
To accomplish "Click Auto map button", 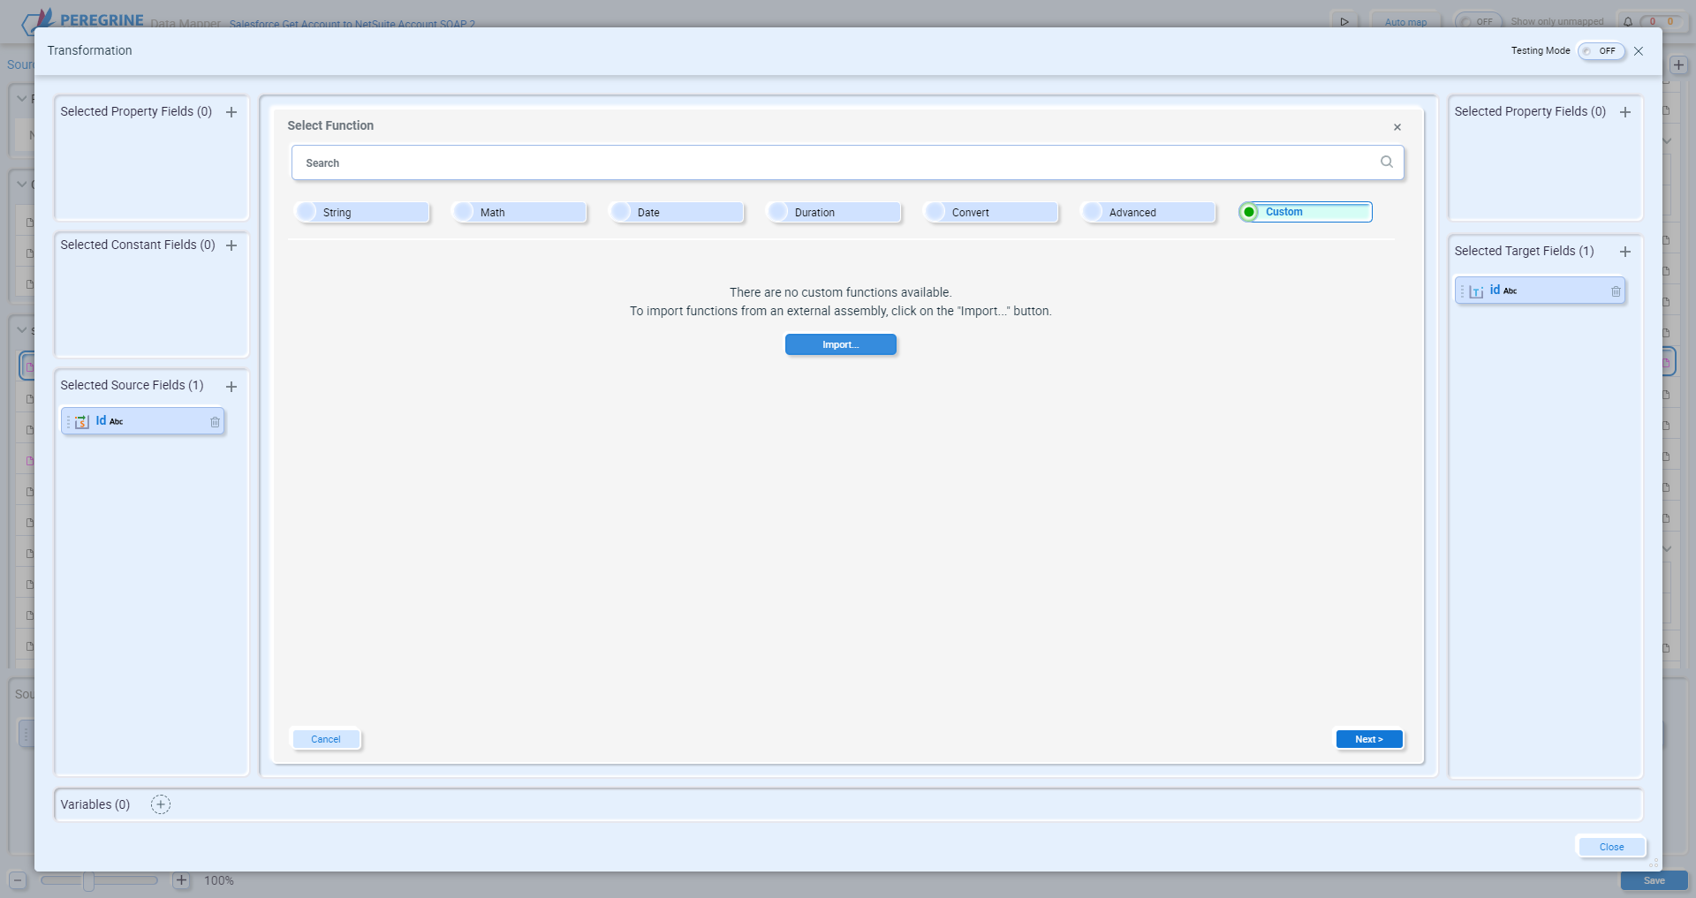I will (1405, 22).
